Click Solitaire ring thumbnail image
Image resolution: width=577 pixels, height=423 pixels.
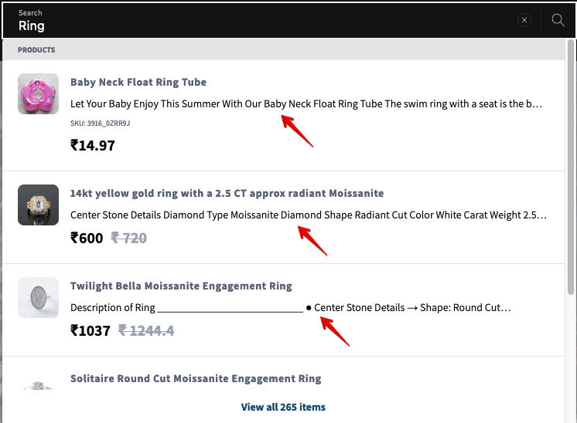[38, 385]
